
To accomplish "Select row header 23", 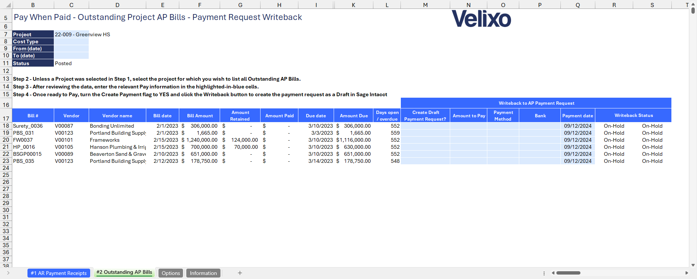I will click(x=6, y=161).
